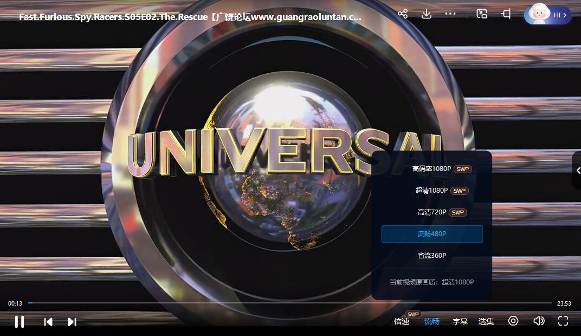The height and width of the screenshot is (336, 581).
Task: Click the 23:53 total duration label
Action: tap(564, 303)
